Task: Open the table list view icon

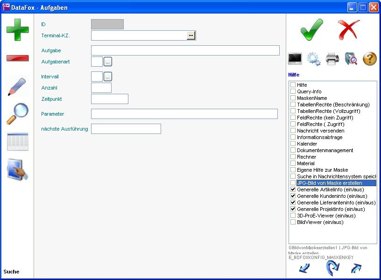Action: click(x=17, y=142)
